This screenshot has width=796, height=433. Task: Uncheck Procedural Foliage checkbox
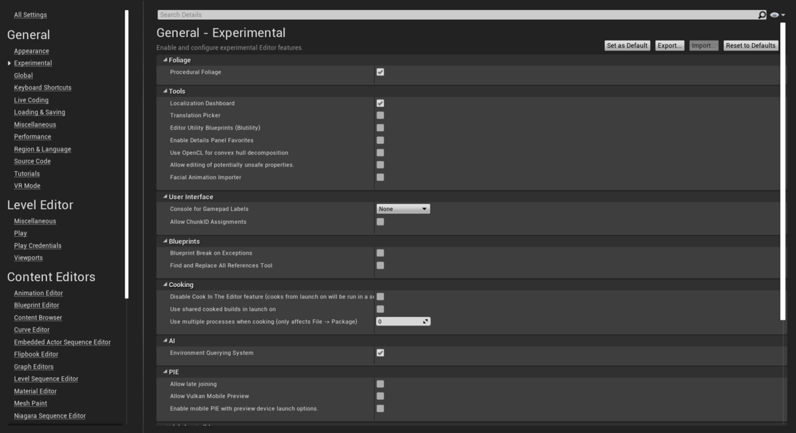point(380,72)
